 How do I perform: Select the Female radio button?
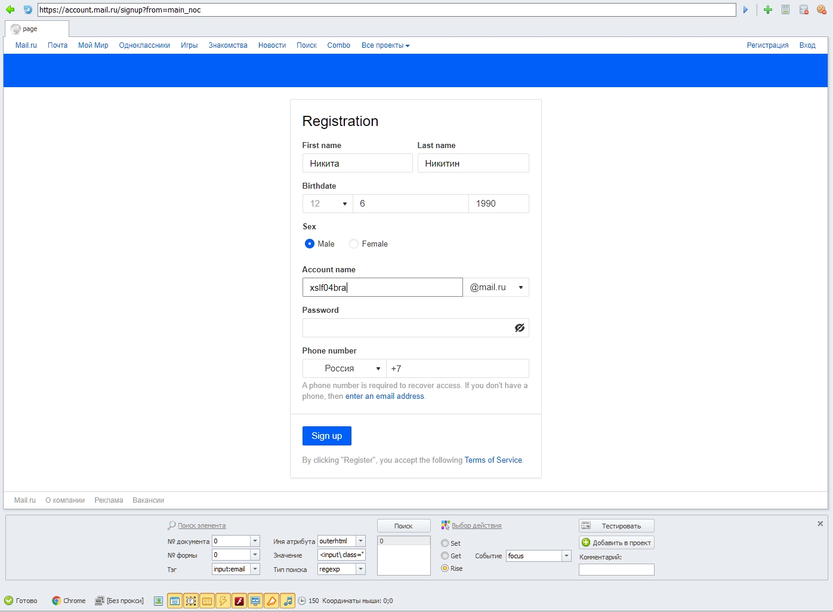click(x=354, y=244)
